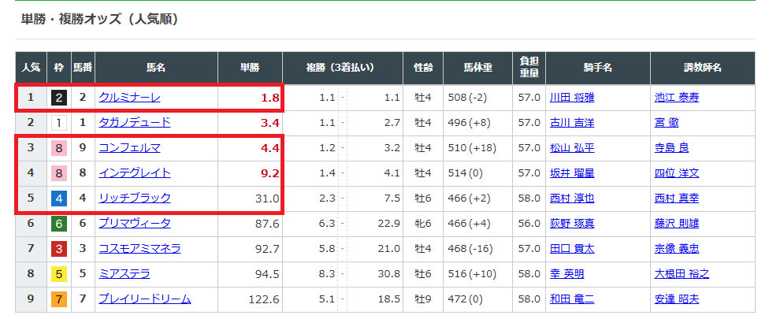This screenshot has height=319, width=769.
Task: Click blue frame number 4 badge
Action: pos(58,198)
